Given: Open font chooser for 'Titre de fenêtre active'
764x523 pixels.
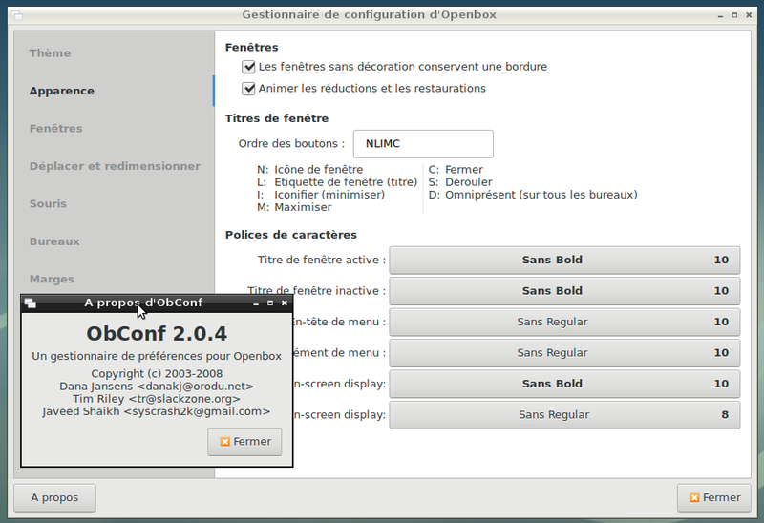Looking at the screenshot, I should (x=564, y=260).
